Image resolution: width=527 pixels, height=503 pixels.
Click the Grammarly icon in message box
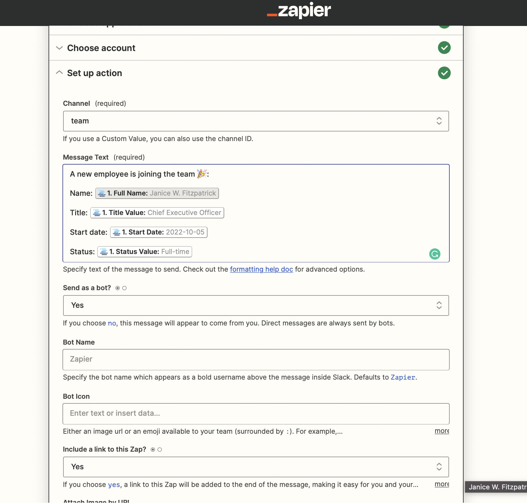pyautogui.click(x=435, y=254)
